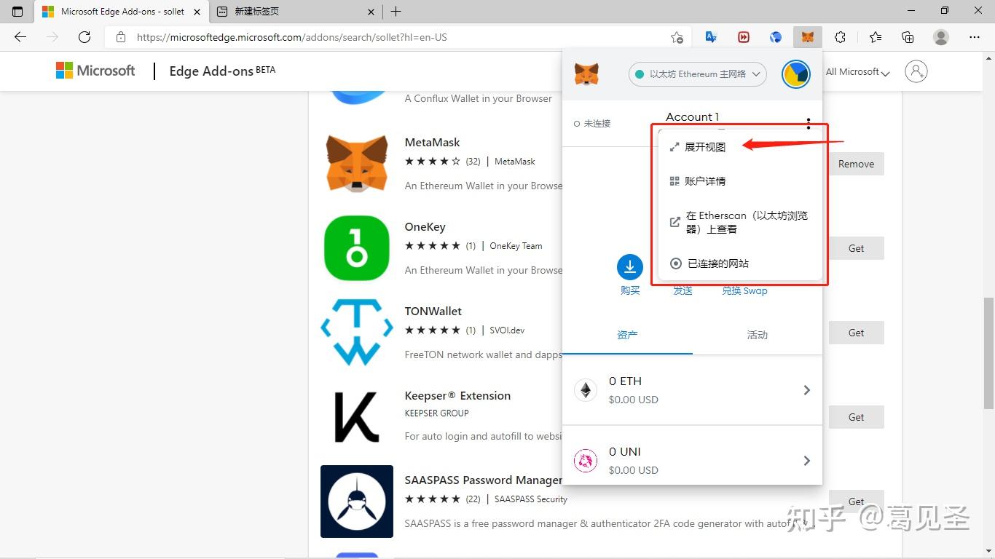Click Get button for Keepser Extension

[856, 417]
